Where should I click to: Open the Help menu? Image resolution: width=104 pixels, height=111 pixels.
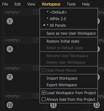click(86, 4)
